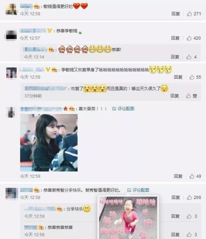Image resolution: width=206 pixels, height=239 pixels.
Task: Like the 13:14 reply with 4 likes
Action: [x=189, y=57]
